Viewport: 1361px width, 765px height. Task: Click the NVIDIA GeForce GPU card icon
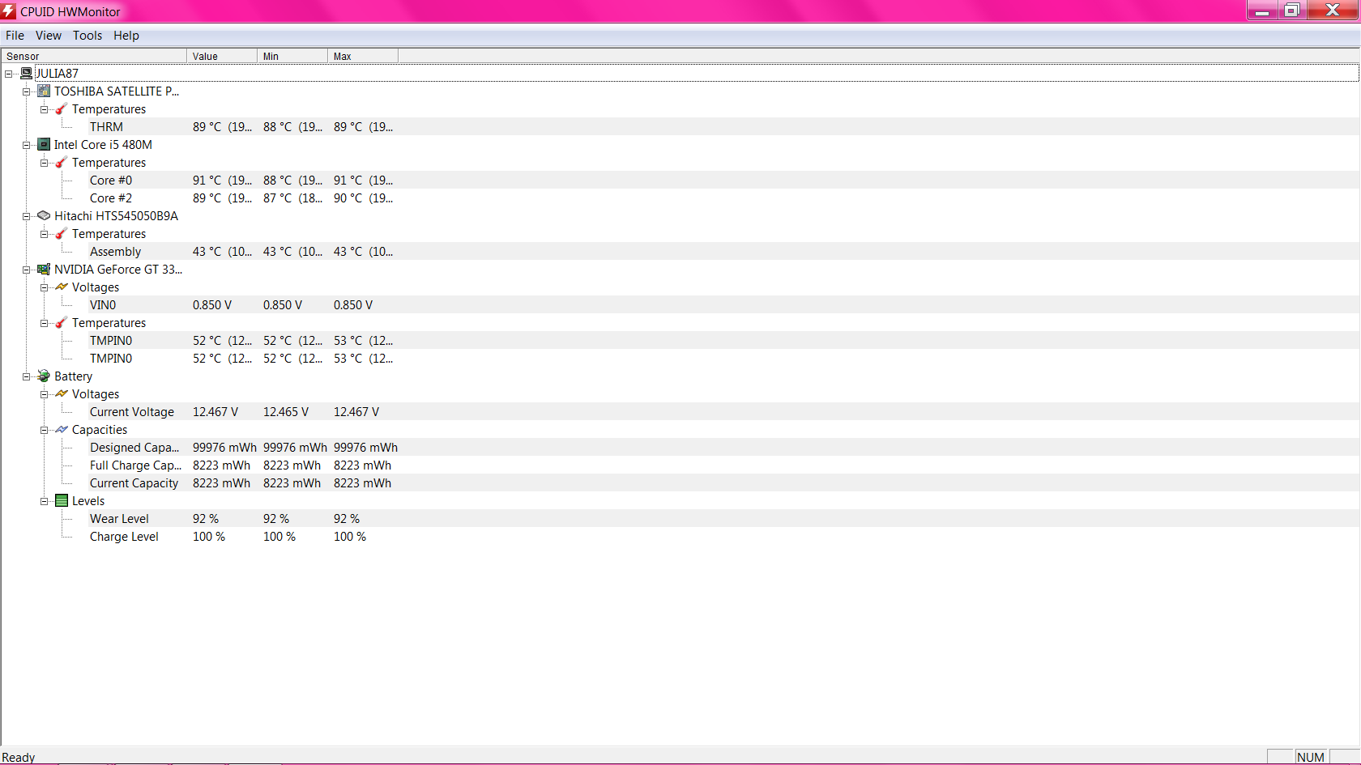click(44, 270)
